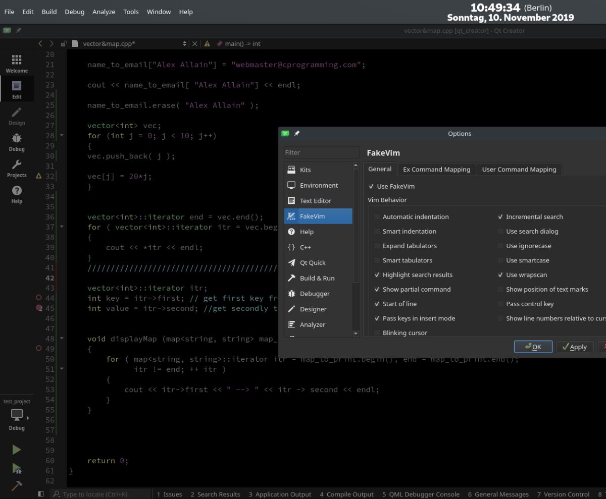Viewport: 606px width, 499px height.
Task: Open the Analyze menu
Action: [x=104, y=12]
